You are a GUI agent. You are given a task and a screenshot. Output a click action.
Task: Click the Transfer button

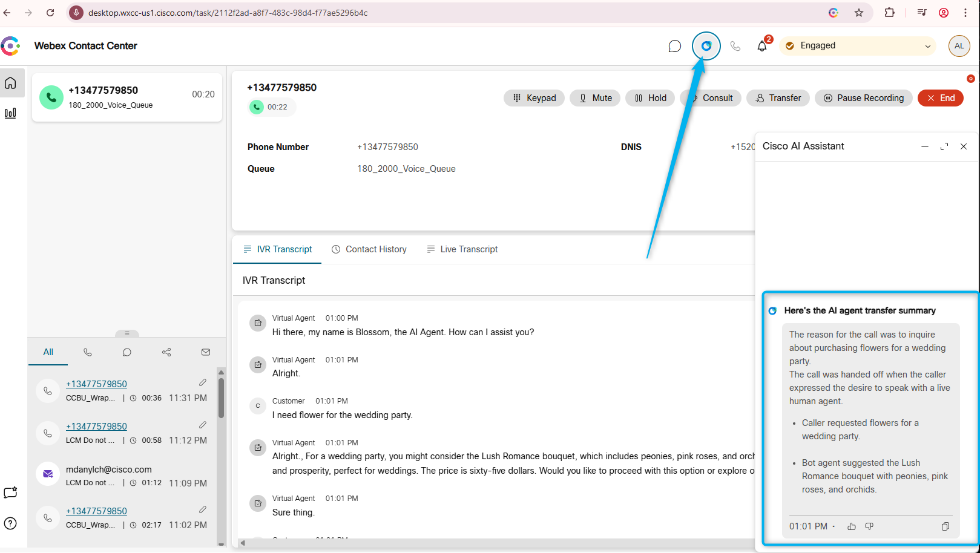pos(778,98)
